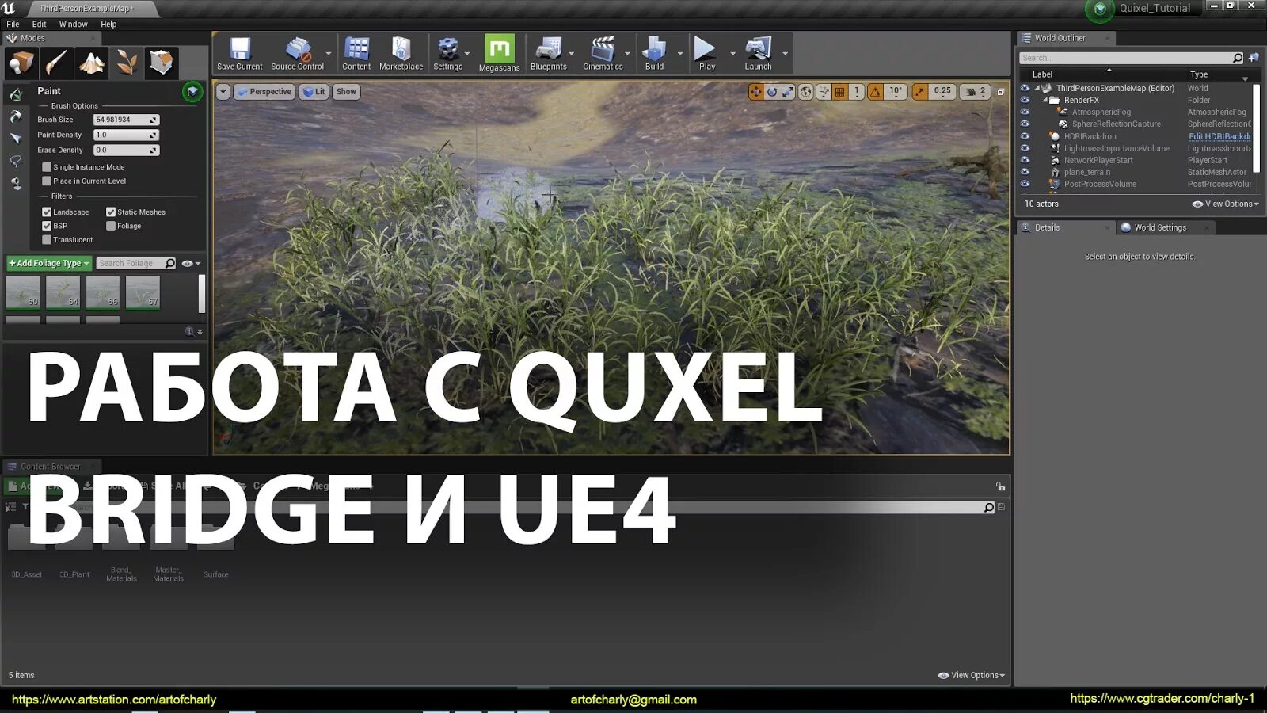Select the foliage Paint tool icon
Screen dimensions: 1267x713
pos(16,94)
